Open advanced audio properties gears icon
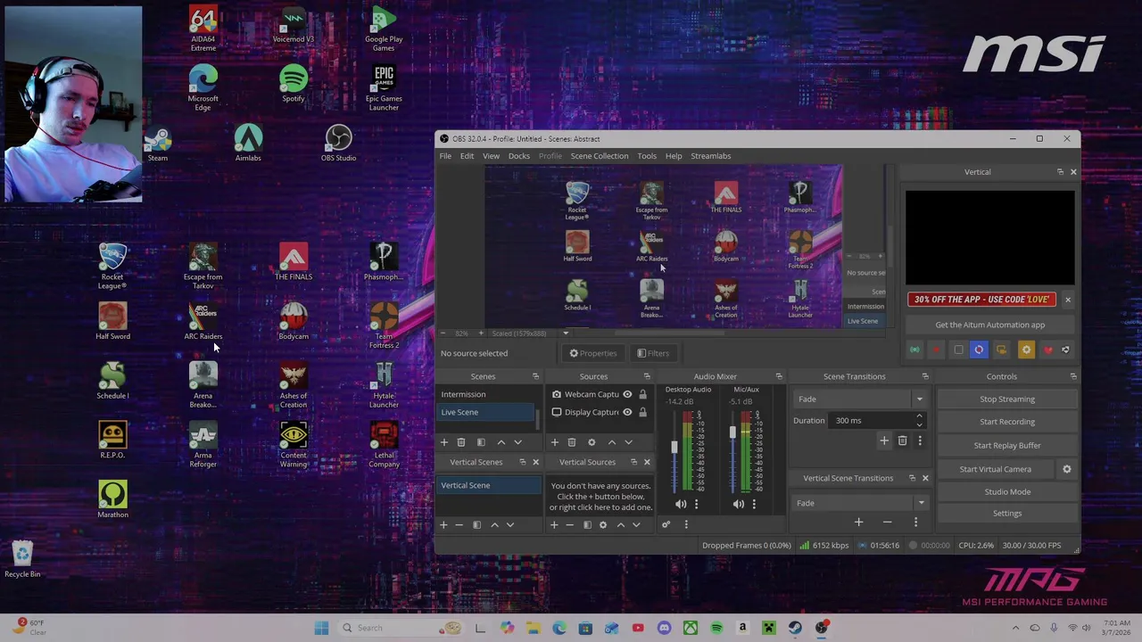This screenshot has height=642, width=1142. pos(666,524)
